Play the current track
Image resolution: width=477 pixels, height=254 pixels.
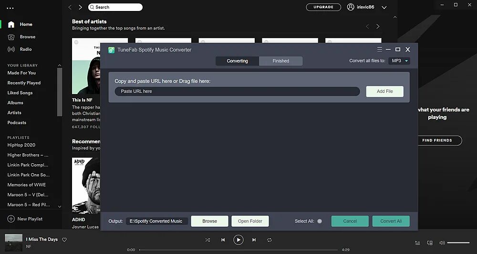coord(238,240)
